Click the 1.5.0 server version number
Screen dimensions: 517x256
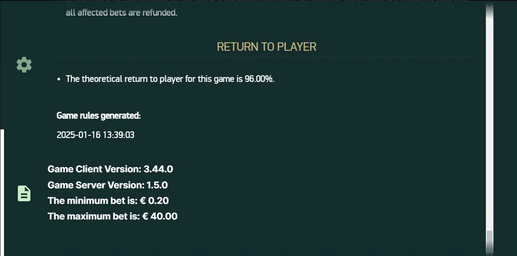pyautogui.click(x=157, y=185)
